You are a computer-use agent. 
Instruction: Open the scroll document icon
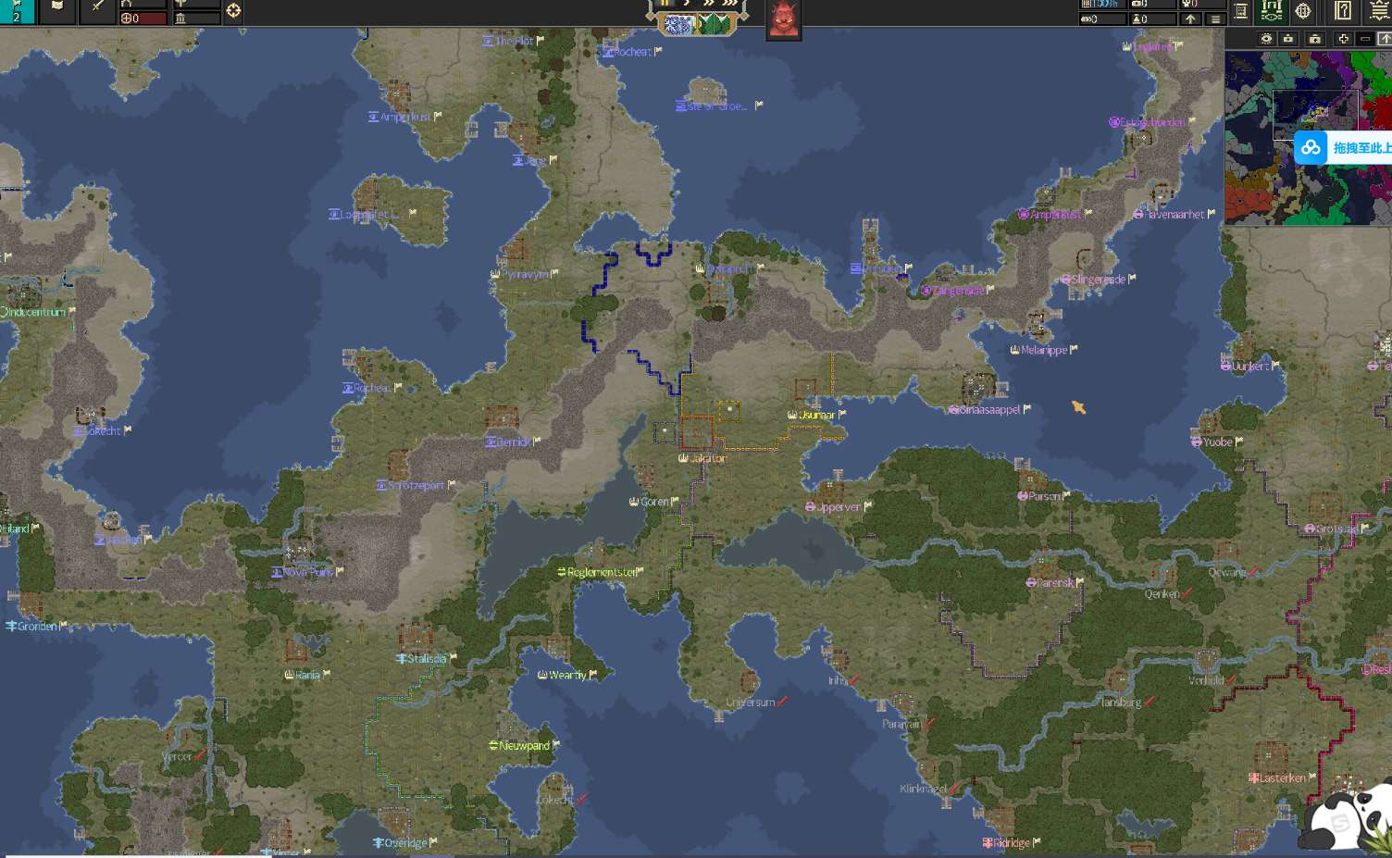(x=1241, y=11)
